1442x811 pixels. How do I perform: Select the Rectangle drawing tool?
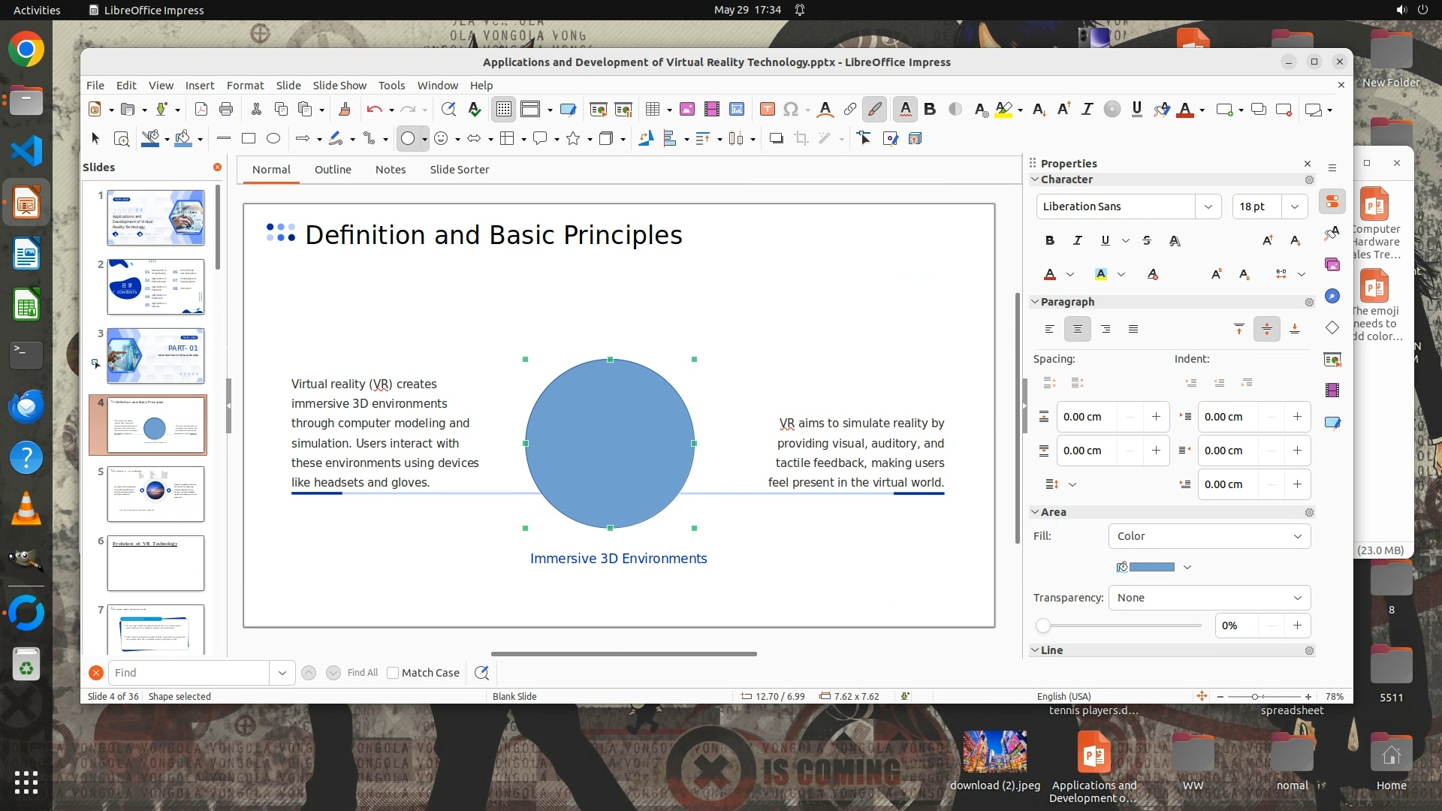[249, 138]
